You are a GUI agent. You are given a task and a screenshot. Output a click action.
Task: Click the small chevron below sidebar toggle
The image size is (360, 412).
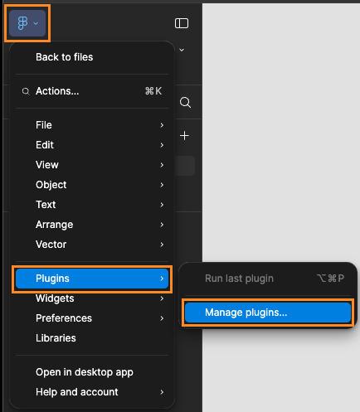click(182, 50)
